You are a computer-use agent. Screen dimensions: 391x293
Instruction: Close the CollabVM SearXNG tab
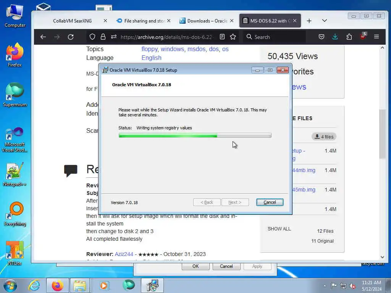tap(105, 21)
